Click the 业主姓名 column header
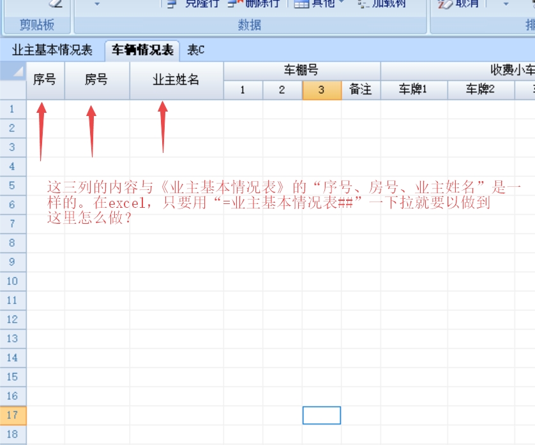The width and height of the screenshot is (535, 445). (176, 80)
